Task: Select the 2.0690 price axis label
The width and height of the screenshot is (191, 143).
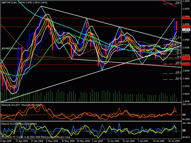Action: [x=186, y=24]
